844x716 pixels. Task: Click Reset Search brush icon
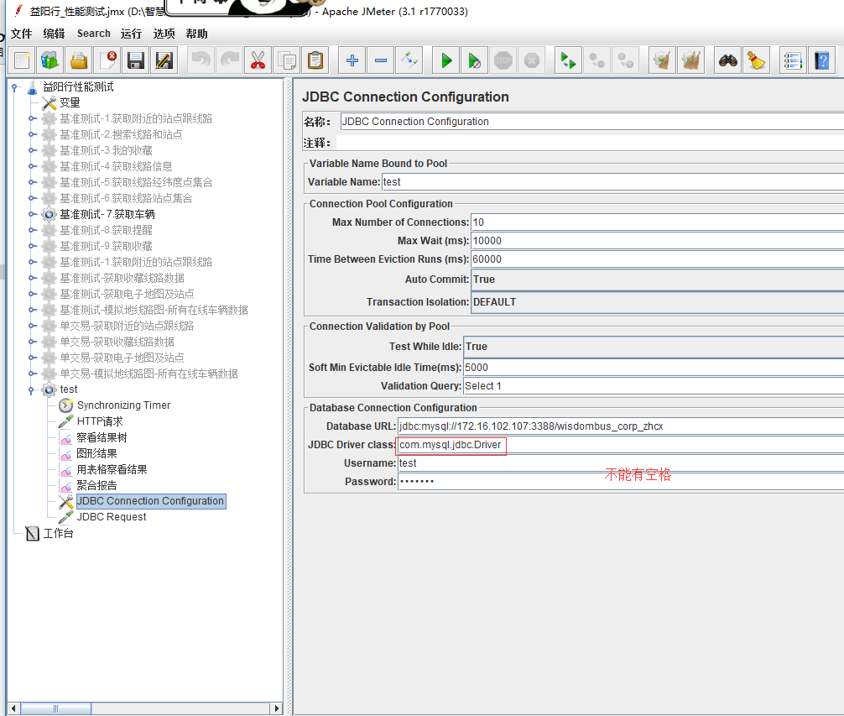coord(756,60)
